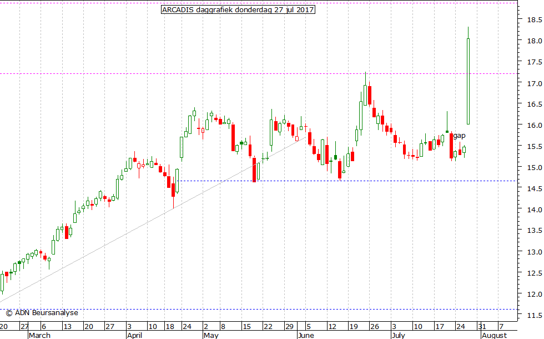The height and width of the screenshot is (339, 544).
Task: Select the 17.5 price axis label
Action: coord(535,62)
